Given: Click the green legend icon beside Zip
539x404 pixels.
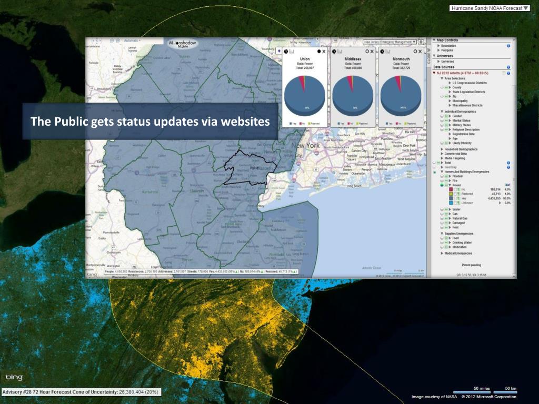Looking at the screenshot, I should pyautogui.click(x=446, y=97).
